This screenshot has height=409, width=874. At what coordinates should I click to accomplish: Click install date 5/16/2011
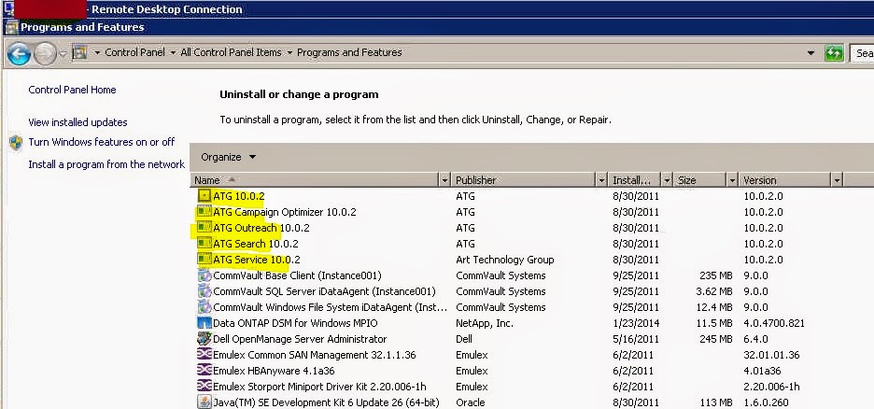(x=636, y=339)
